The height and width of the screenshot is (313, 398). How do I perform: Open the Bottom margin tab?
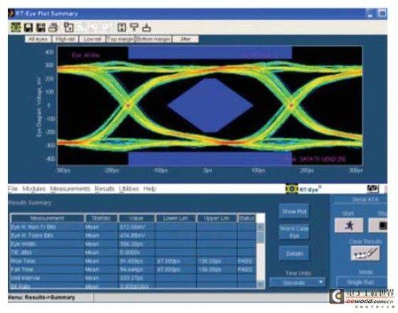point(154,39)
